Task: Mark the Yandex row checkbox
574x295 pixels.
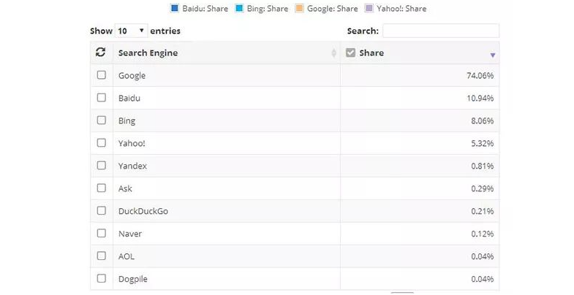Action: tap(102, 166)
